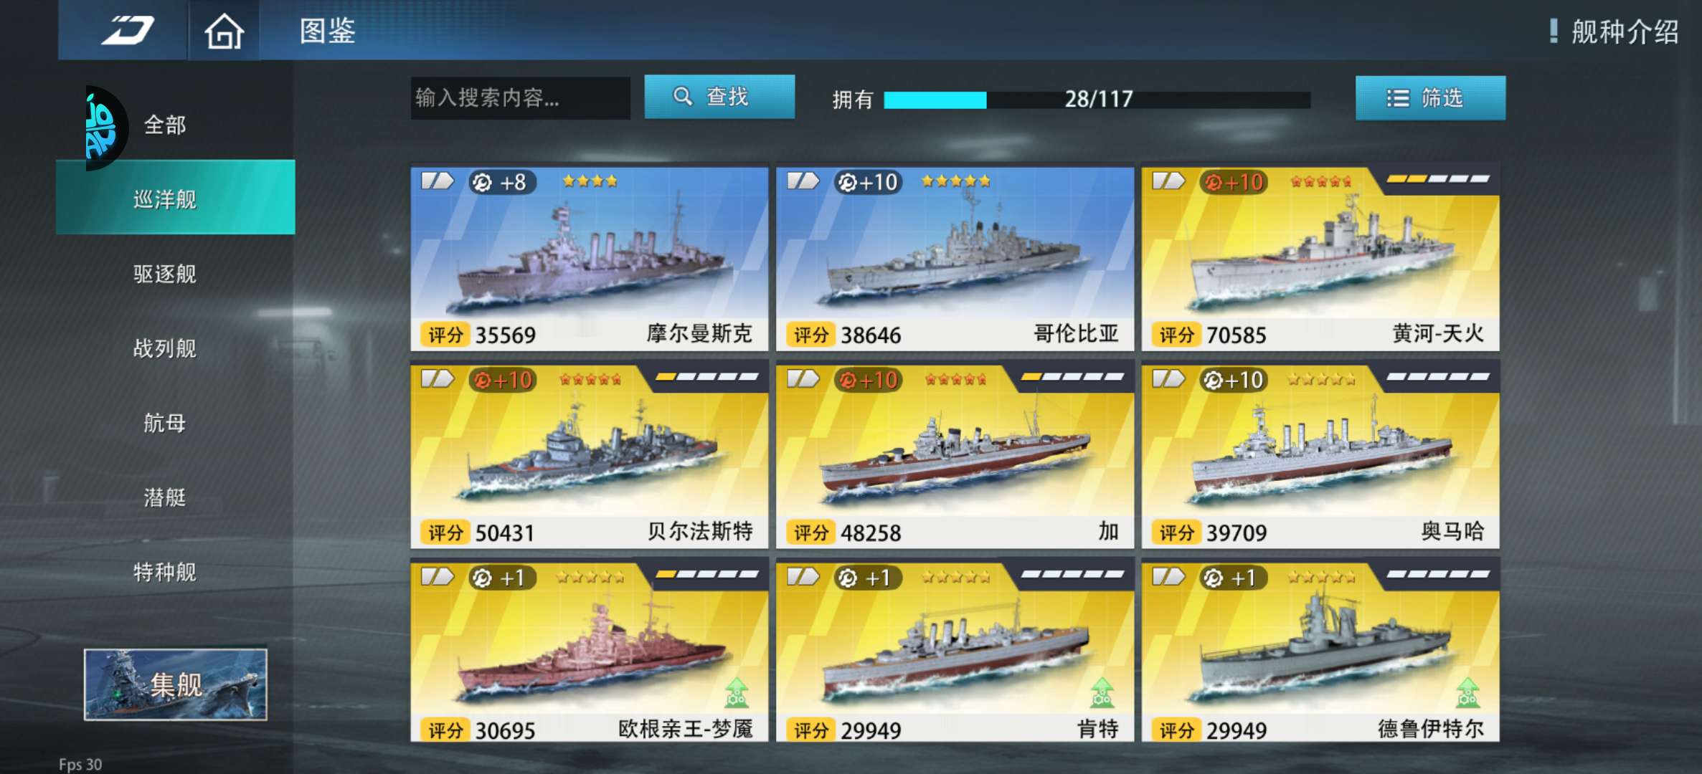Open the 潜艇 category
Viewport: 1702px width, 774px height.
(165, 497)
